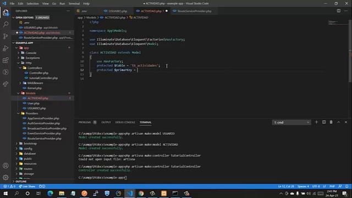Image resolution: width=352 pixels, height=198 pixels.
Task: Maximize the terminal panel size
Action: 338,122
